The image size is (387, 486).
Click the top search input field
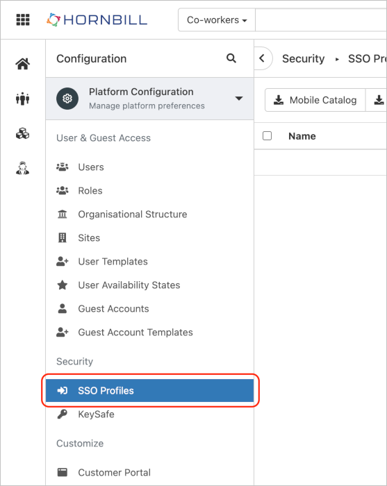[x=321, y=20]
